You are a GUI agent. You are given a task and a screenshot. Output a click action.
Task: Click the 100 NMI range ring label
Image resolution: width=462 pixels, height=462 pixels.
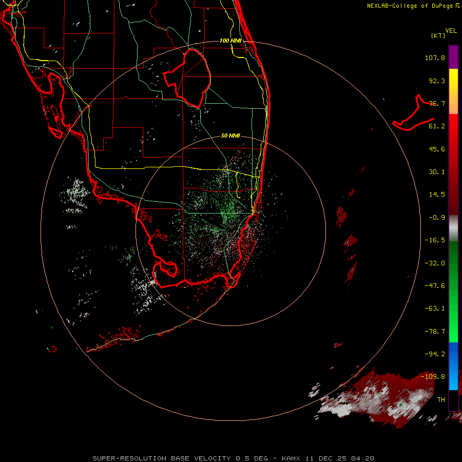point(230,41)
